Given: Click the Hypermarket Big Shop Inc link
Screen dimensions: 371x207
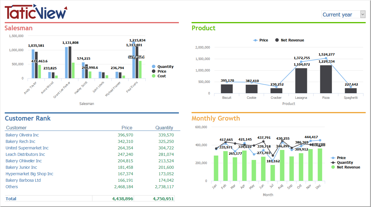Looking at the screenshot, I should tap(29, 174).
